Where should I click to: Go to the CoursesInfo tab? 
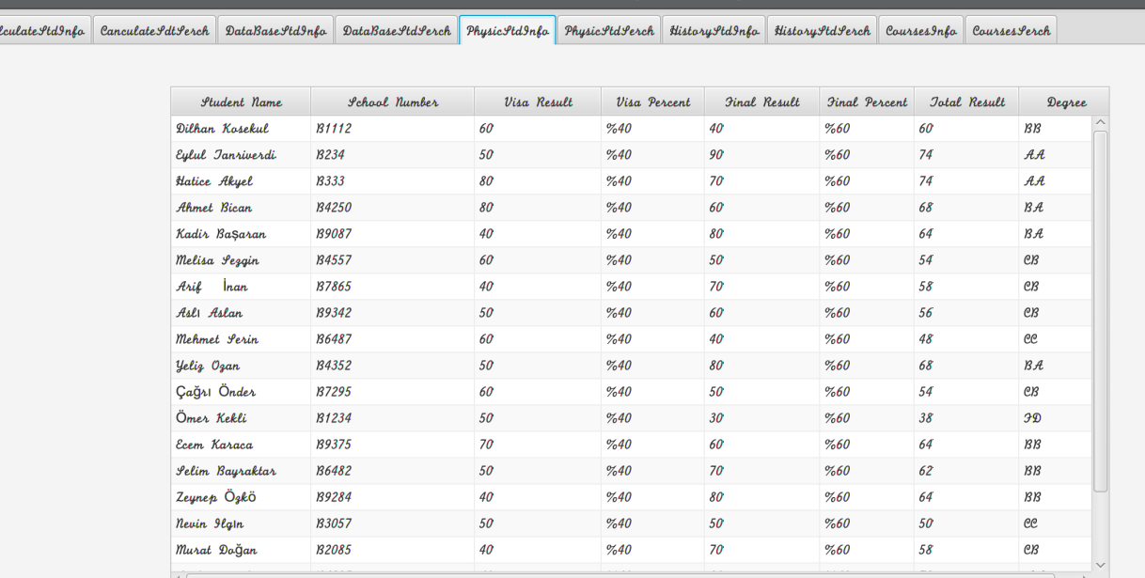(x=921, y=30)
